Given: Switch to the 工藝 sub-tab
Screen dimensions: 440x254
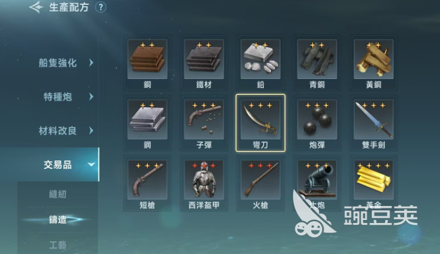Looking at the screenshot, I should tap(58, 245).
